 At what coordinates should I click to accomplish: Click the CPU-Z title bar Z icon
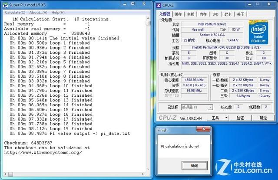click(159, 5)
